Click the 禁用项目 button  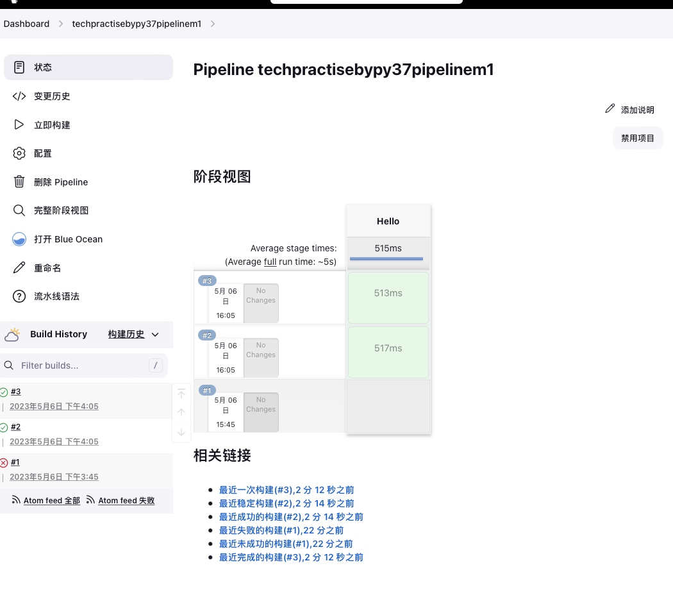638,138
